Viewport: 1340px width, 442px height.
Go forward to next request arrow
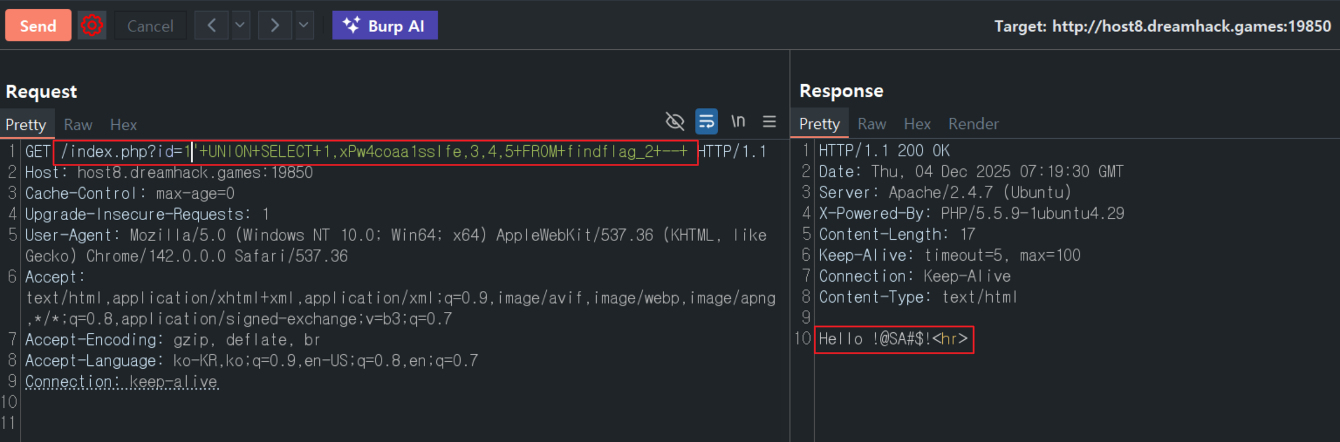click(275, 26)
